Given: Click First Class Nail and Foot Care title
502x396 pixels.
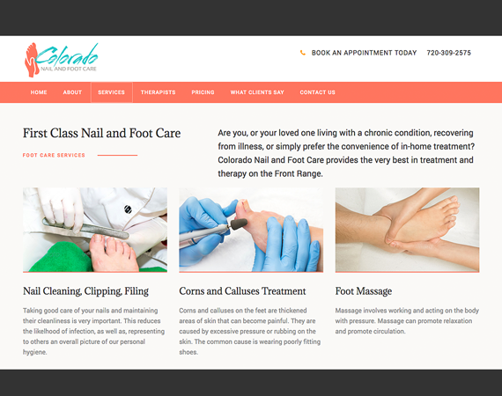Looking at the screenshot, I should 101,133.
